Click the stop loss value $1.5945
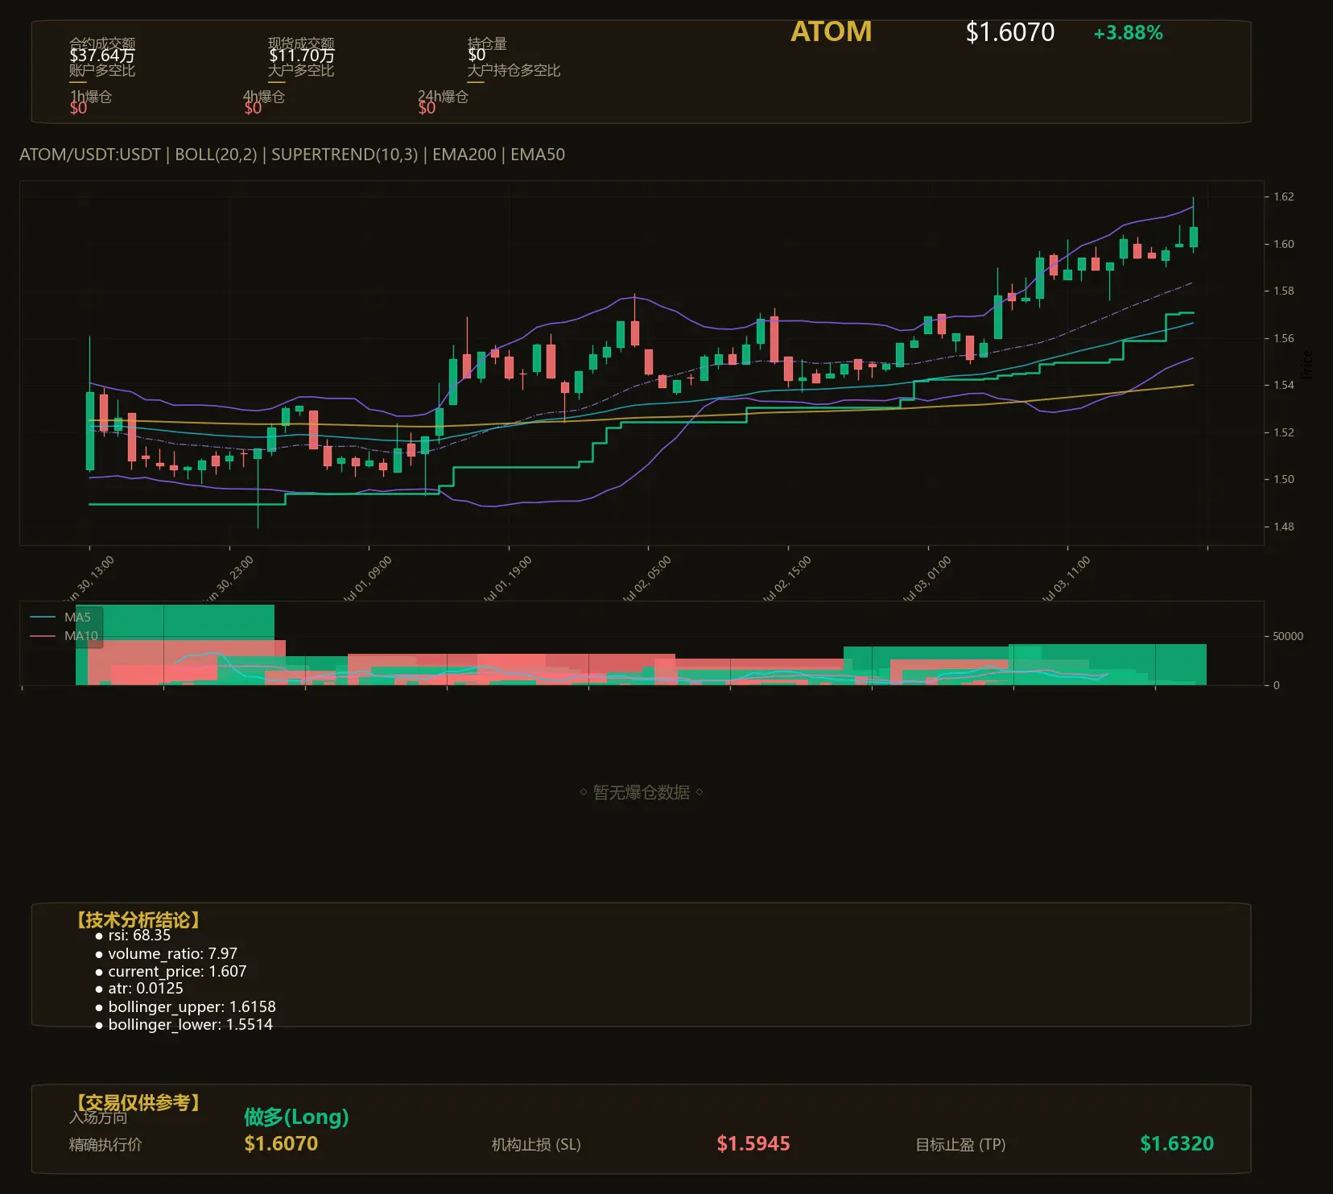This screenshot has width=1333, height=1194. point(753,1143)
